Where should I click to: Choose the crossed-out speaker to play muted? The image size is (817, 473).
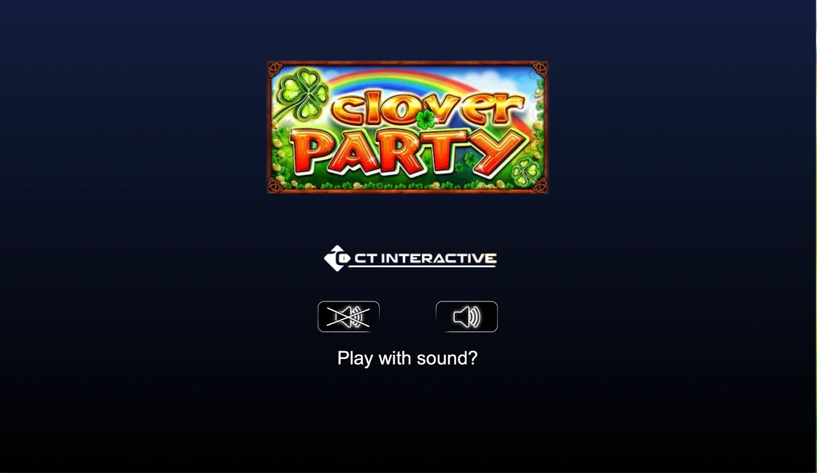pos(348,316)
